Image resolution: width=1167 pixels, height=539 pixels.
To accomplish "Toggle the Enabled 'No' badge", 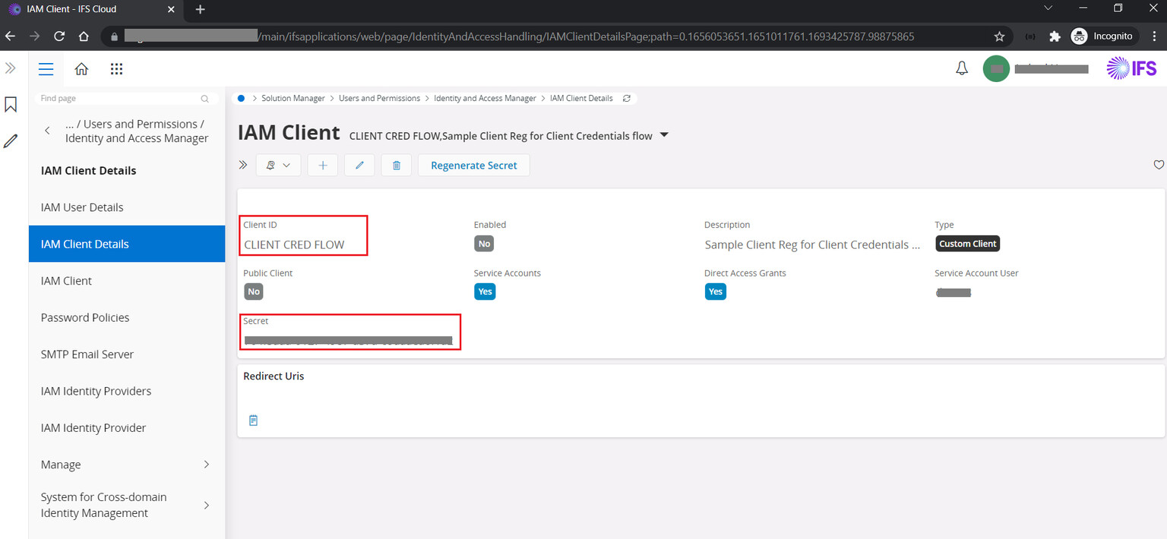I will (484, 244).
